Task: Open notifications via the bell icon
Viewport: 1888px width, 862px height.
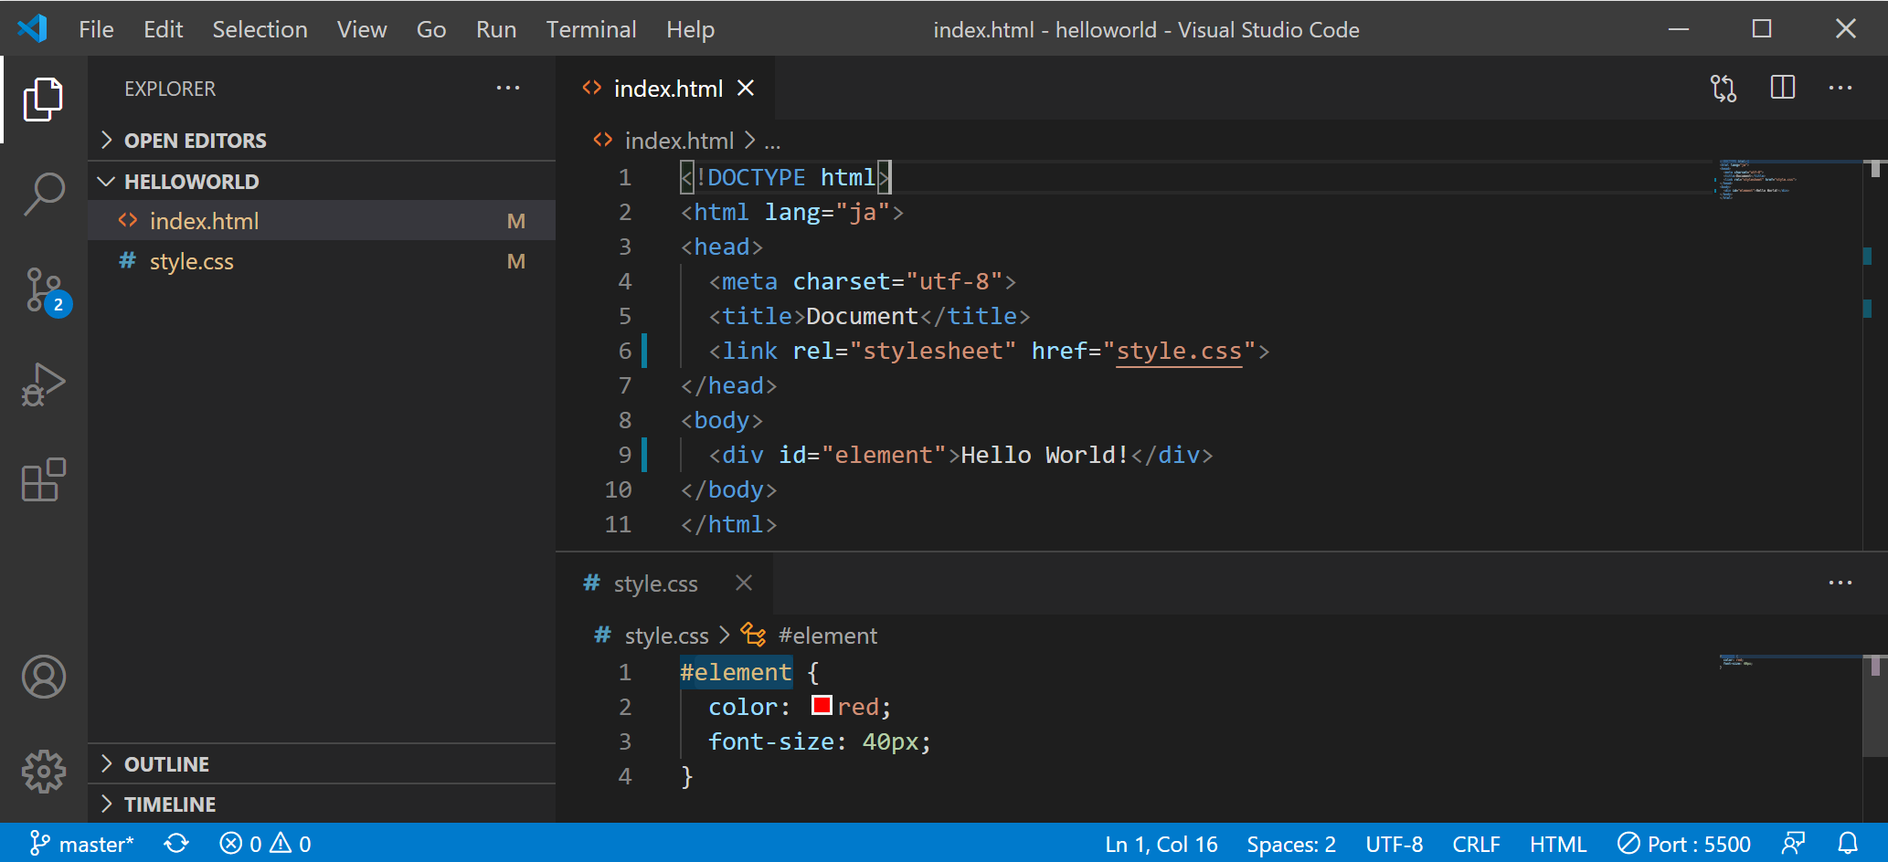Action: click(x=1848, y=843)
